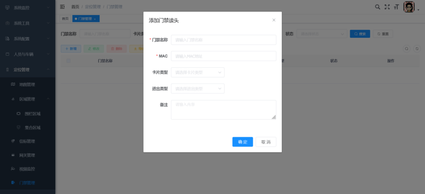Select the 门禁管理 tab

tap(86, 19)
